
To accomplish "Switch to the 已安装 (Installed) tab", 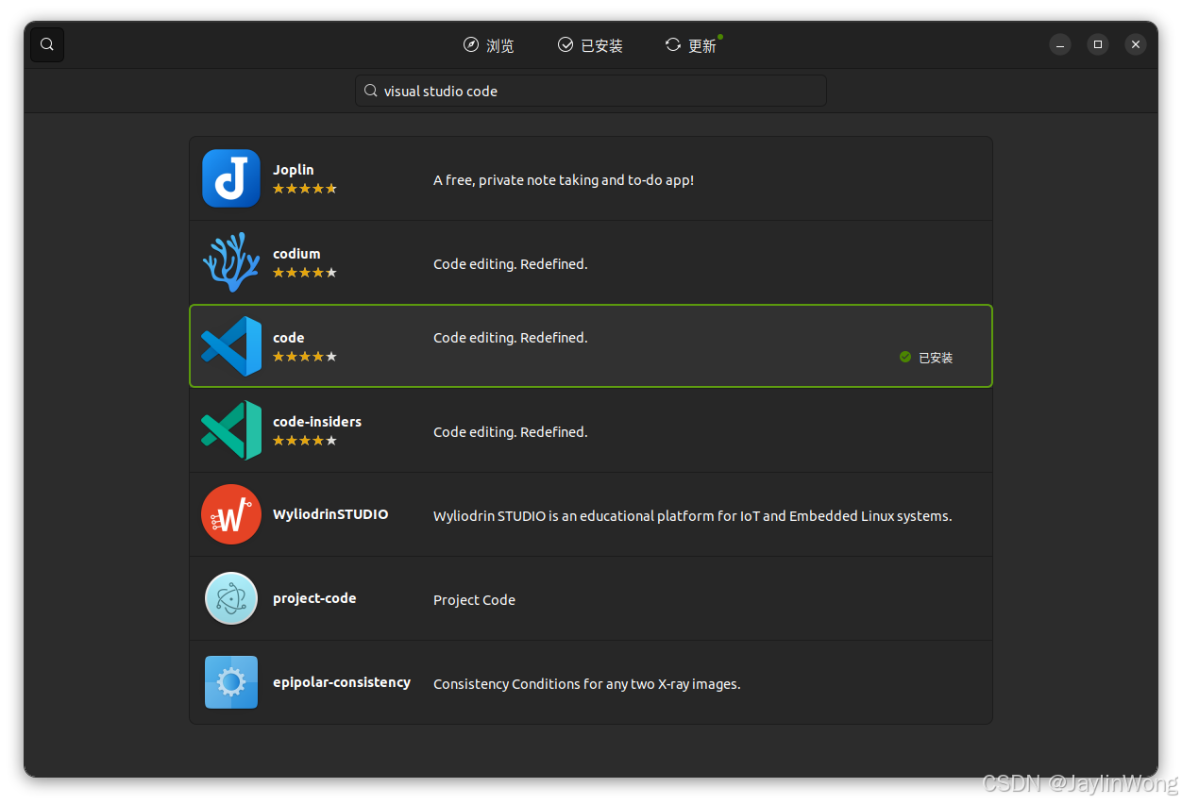I will pos(590,45).
